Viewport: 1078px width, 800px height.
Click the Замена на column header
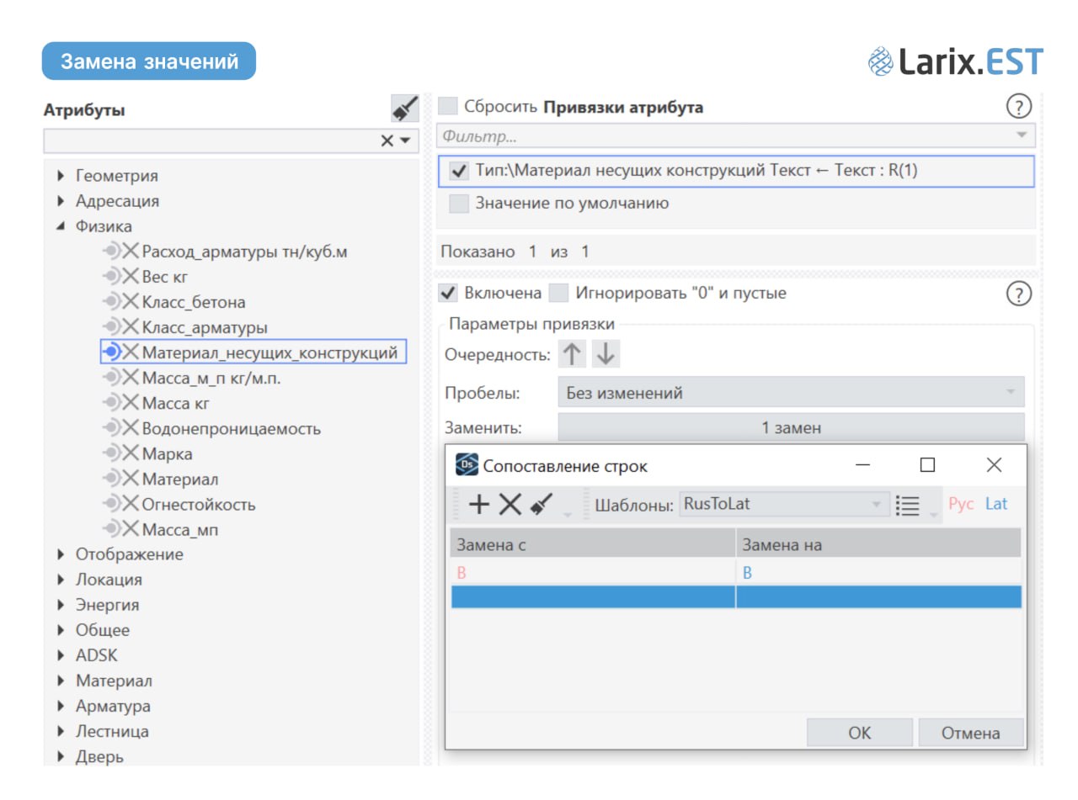(879, 544)
